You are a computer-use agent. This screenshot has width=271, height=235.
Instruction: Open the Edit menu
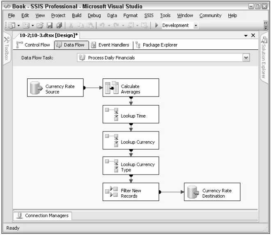click(25, 16)
